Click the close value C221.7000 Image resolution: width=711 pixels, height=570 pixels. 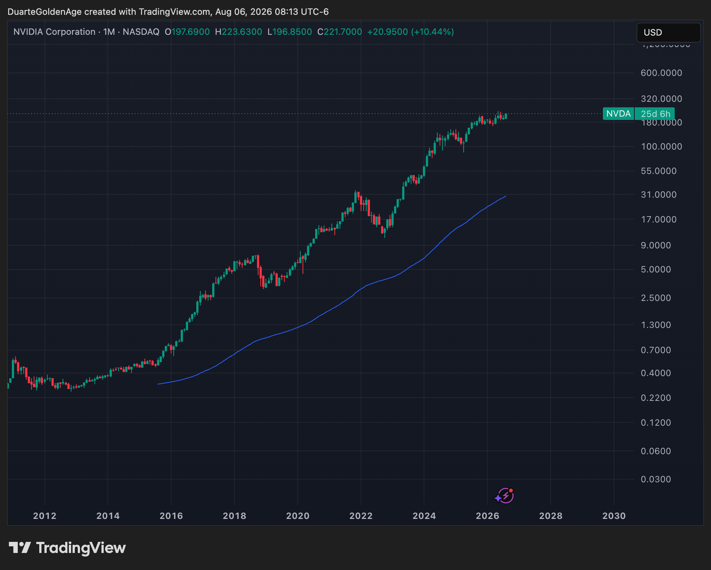pyautogui.click(x=340, y=32)
